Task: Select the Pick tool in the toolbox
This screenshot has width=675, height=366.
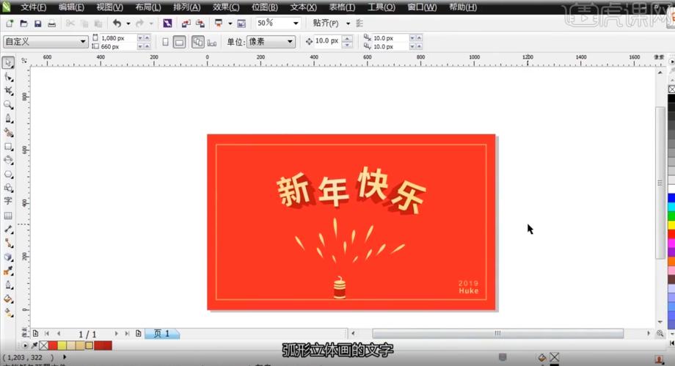Action: coord(8,63)
